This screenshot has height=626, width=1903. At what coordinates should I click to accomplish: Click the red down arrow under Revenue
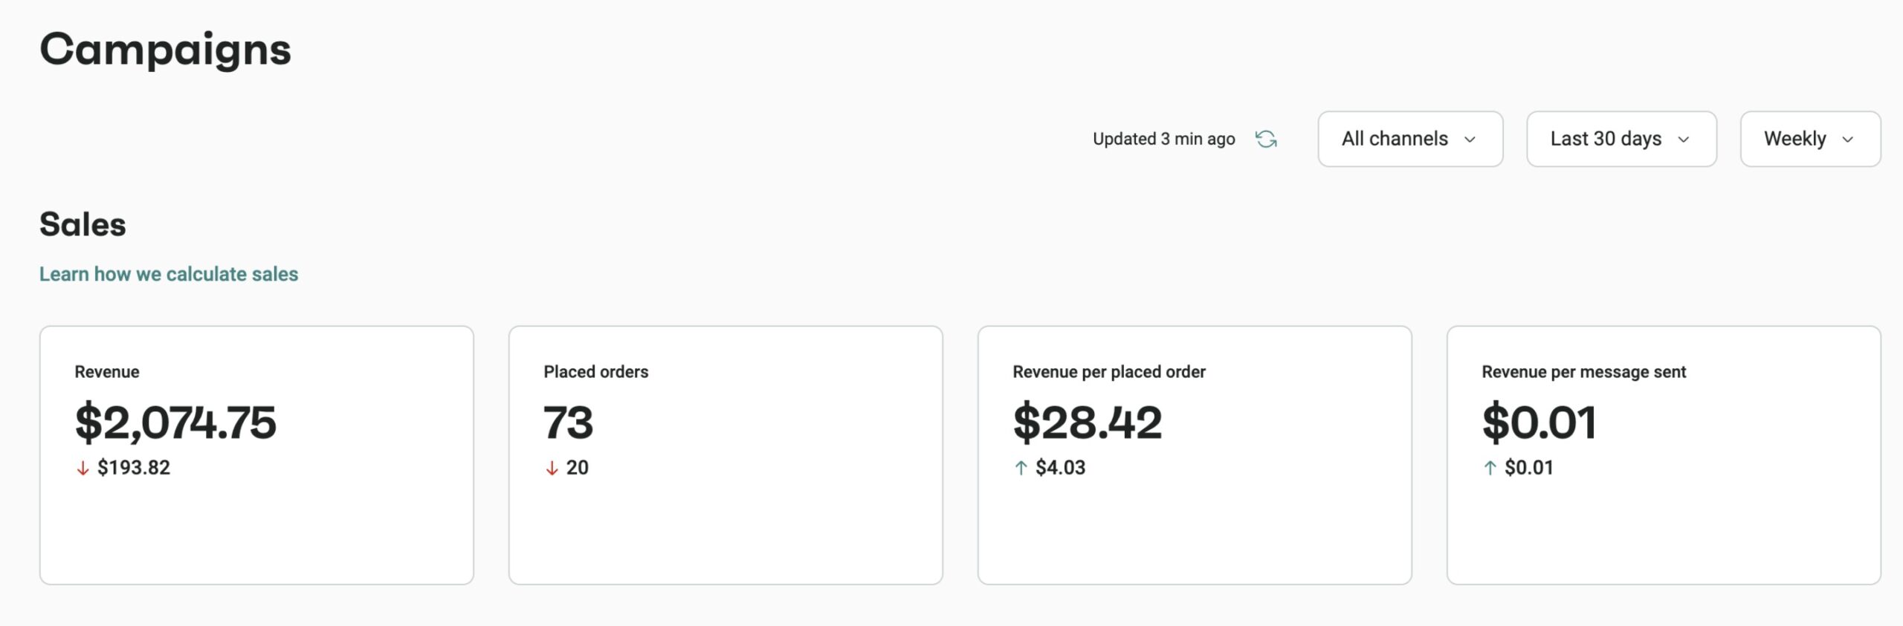(82, 468)
